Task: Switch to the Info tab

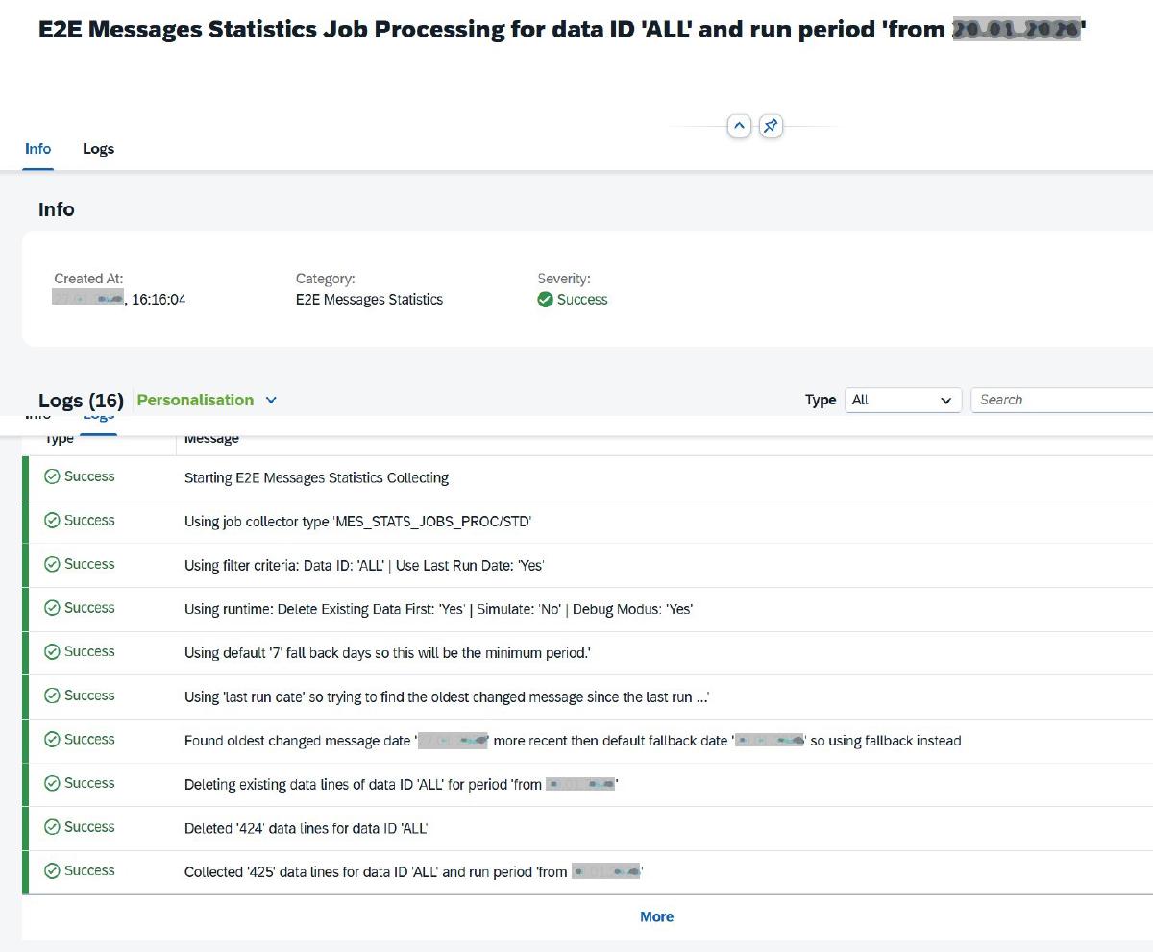Action: click(x=38, y=149)
